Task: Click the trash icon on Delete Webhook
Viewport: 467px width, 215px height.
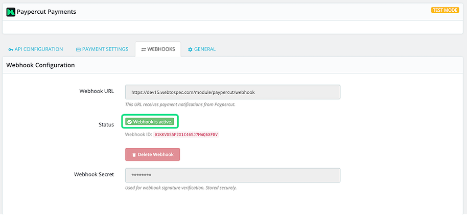Action: point(134,155)
